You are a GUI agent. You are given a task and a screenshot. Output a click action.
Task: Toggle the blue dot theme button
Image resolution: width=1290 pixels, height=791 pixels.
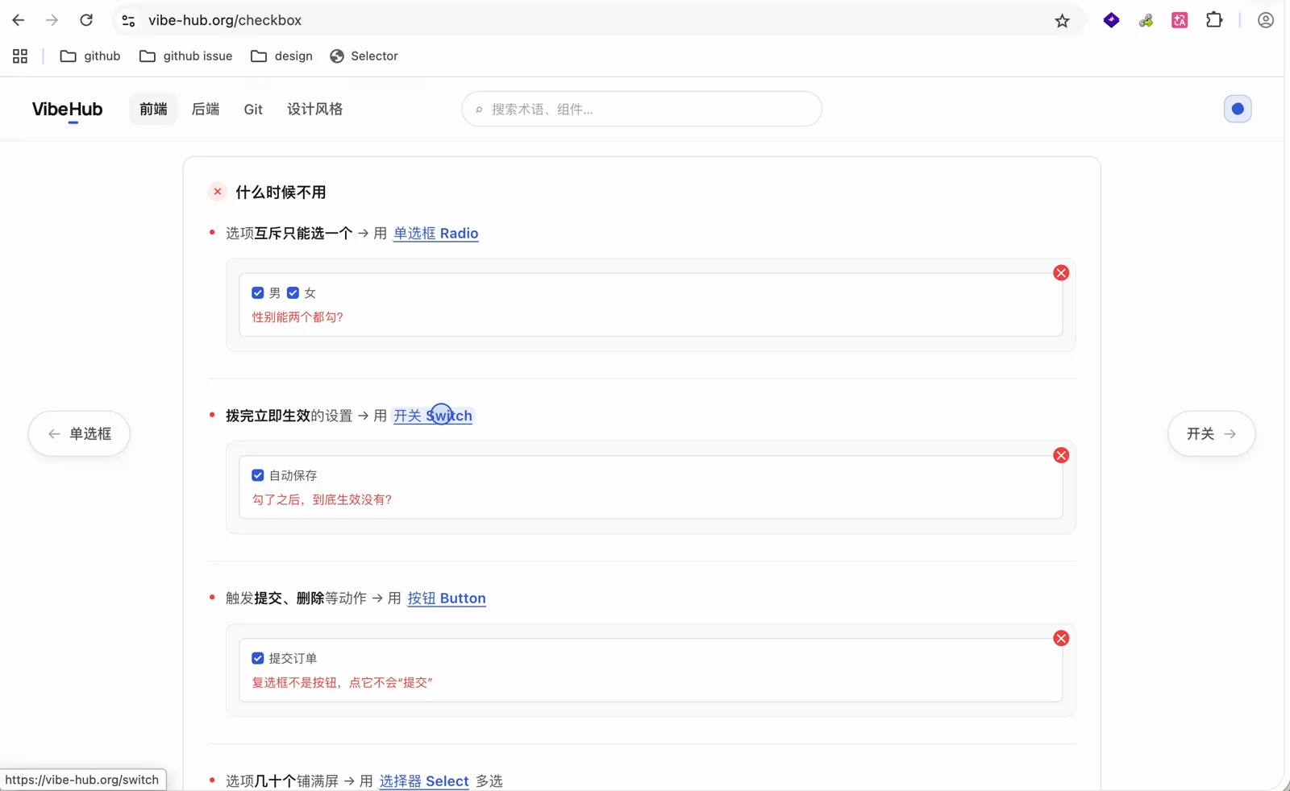coord(1238,109)
